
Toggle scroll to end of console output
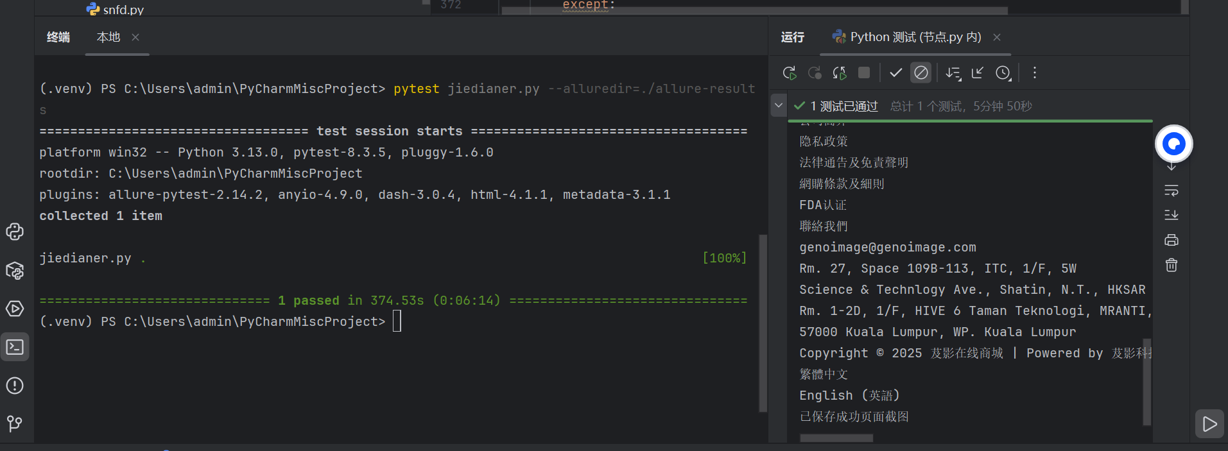[x=1171, y=215]
